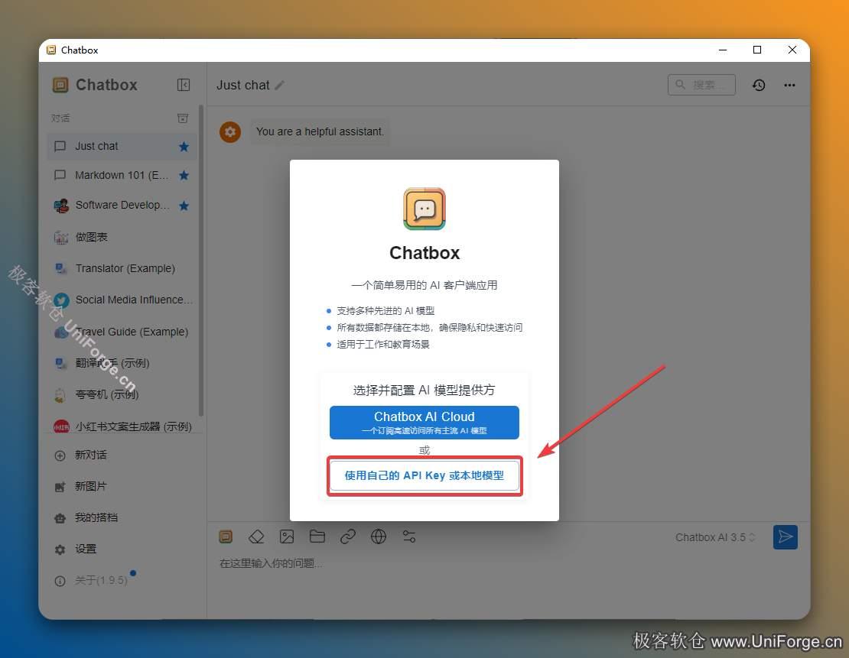Start a new chat via 新对话
This screenshot has height=658, width=849.
[122, 455]
